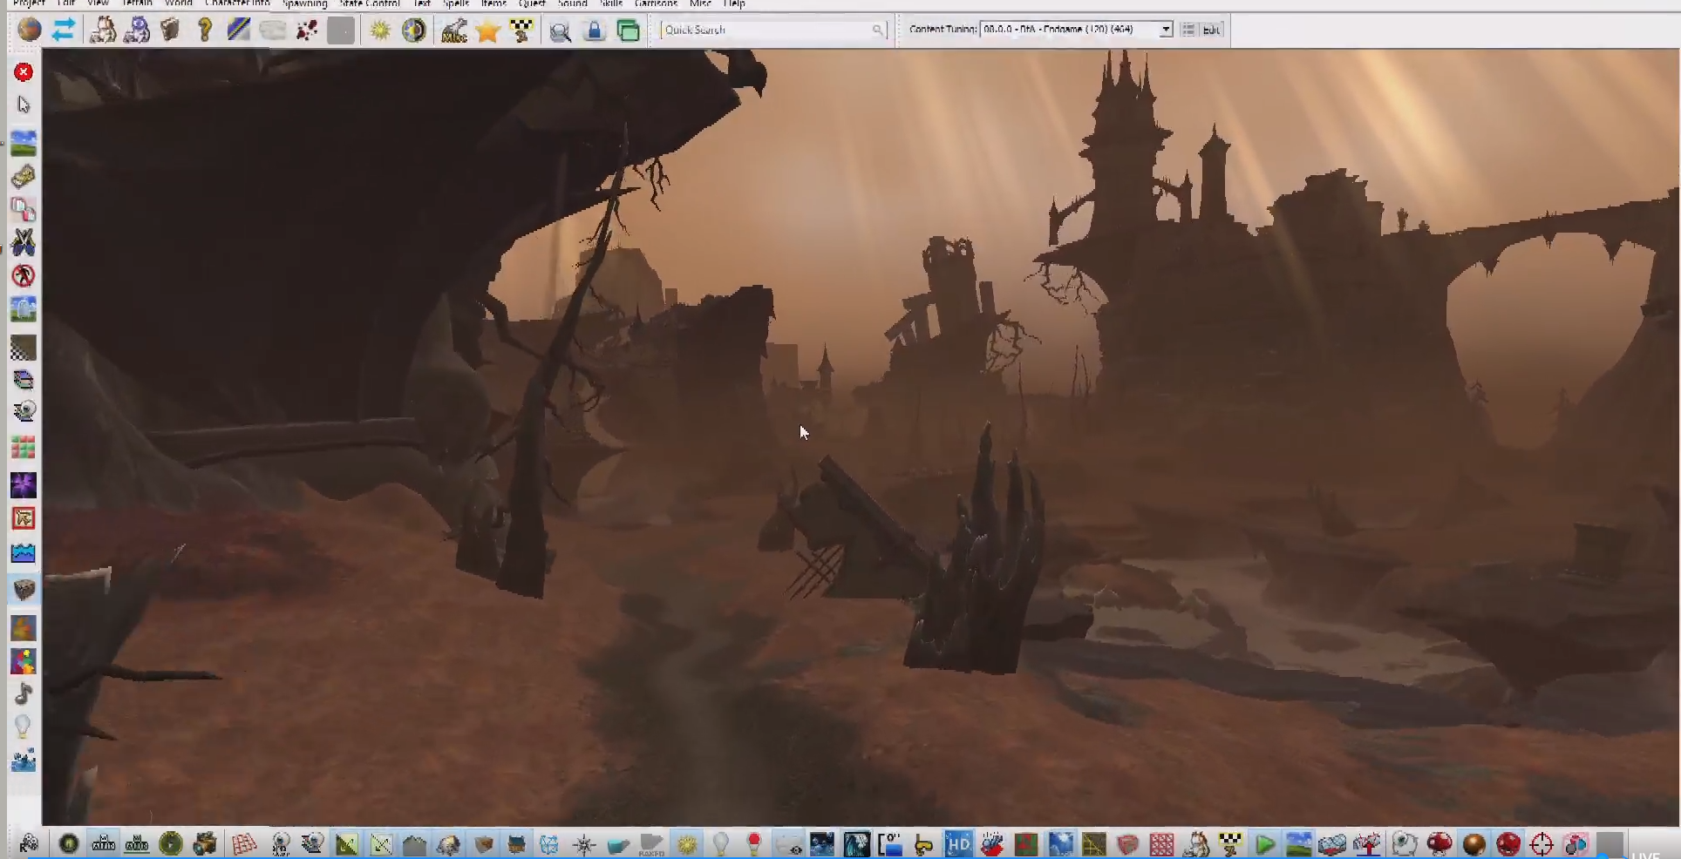Open the Quest menu

pyautogui.click(x=531, y=3)
